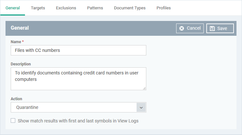242x135 pixels.
Task: Select the General tab
Action: tap(13, 8)
